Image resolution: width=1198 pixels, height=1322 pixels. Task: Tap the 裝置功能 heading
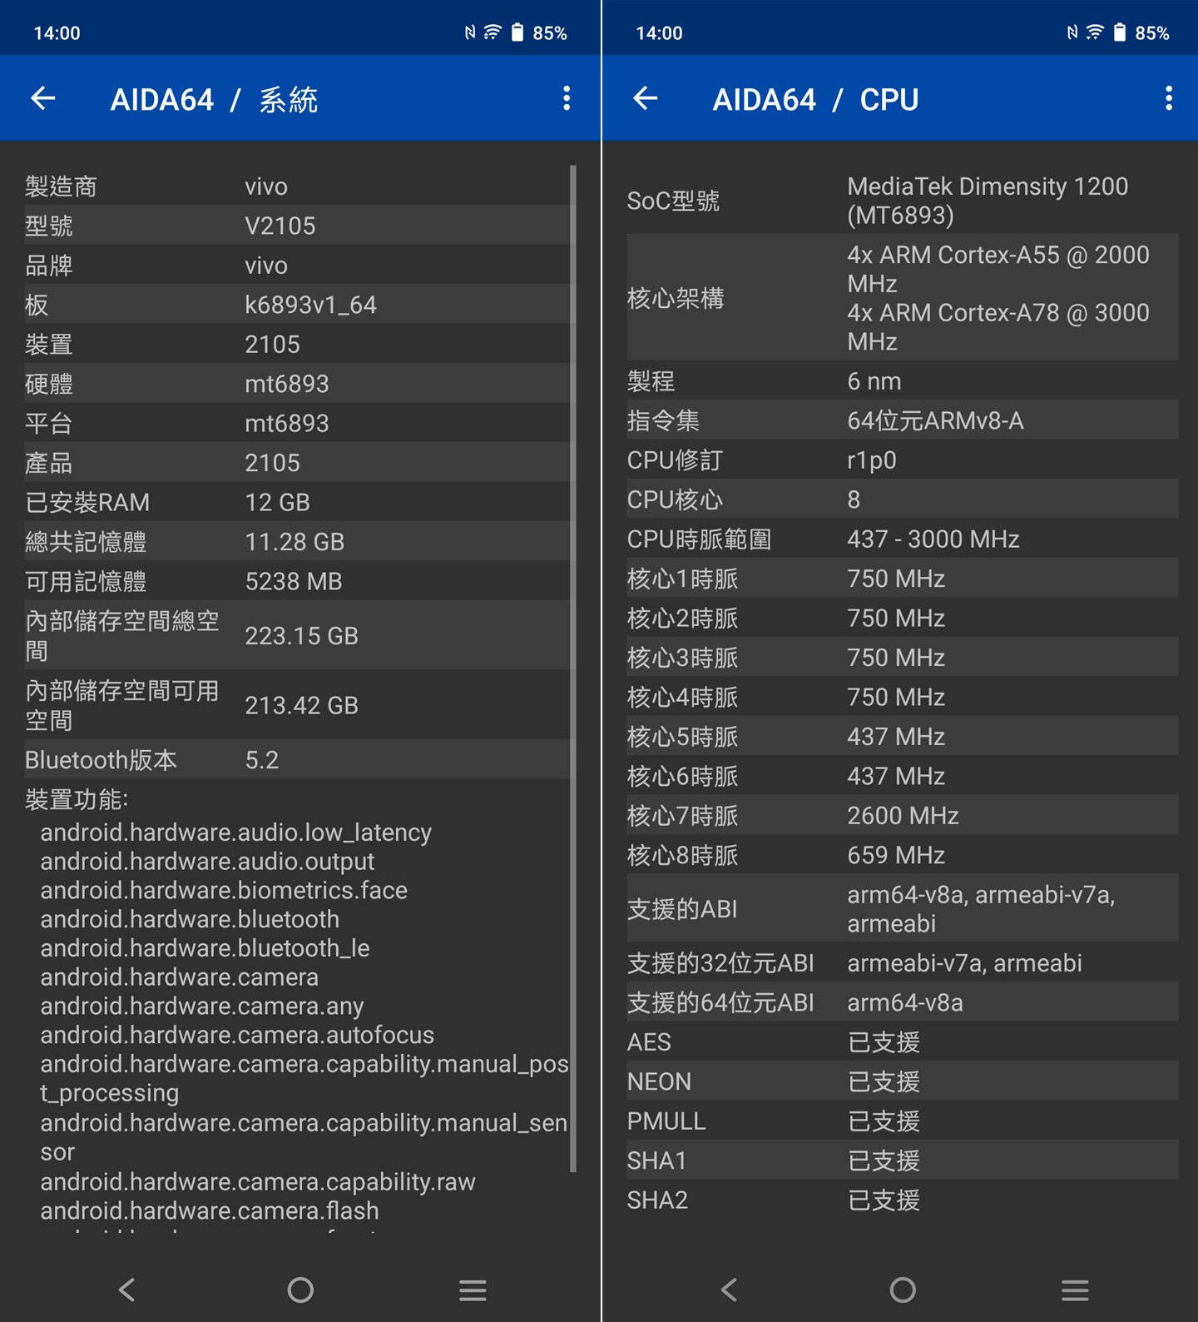[x=77, y=799]
